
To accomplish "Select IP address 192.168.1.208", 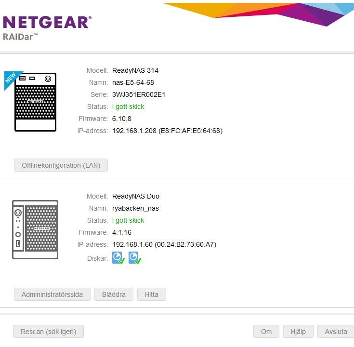I will click(x=134, y=131).
